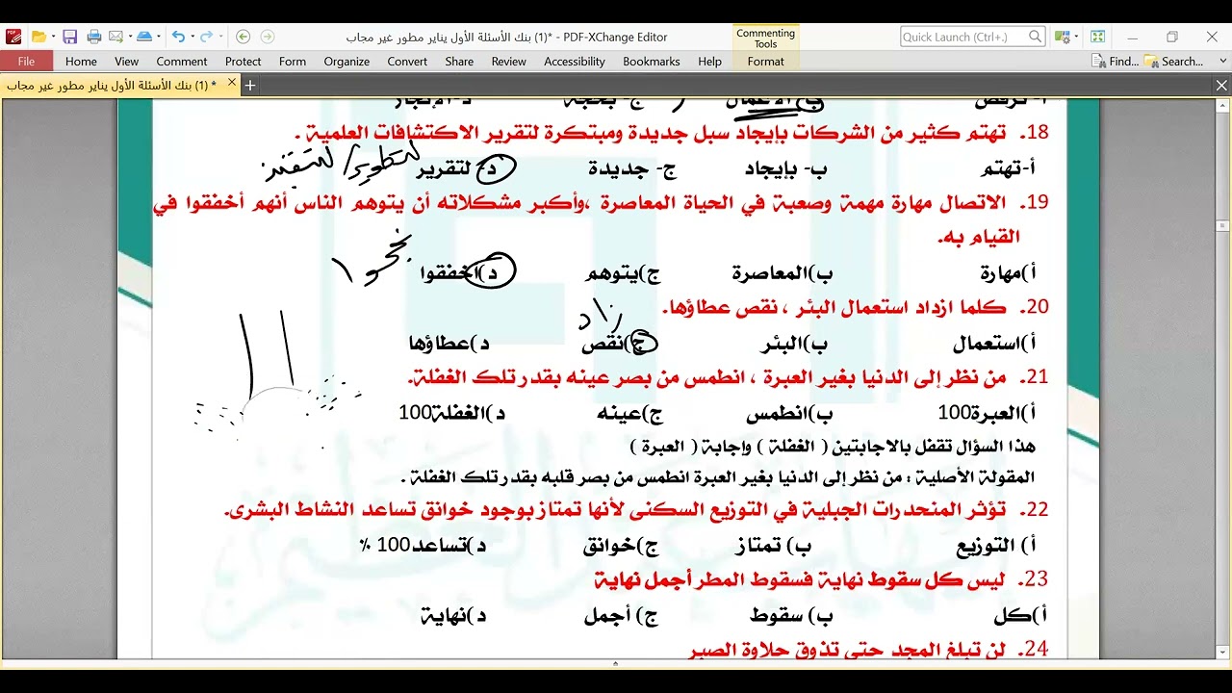Add a new tab with plus button

pyautogui.click(x=250, y=85)
